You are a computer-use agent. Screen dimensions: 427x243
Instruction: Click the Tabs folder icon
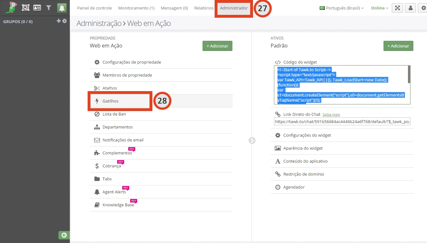97,179
